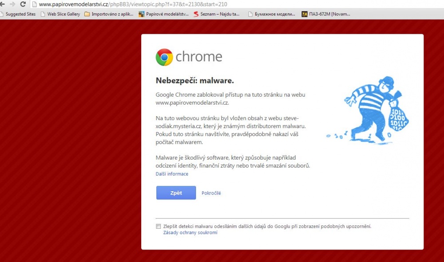Click the Nebezpečí: malware. heading

[195, 81]
